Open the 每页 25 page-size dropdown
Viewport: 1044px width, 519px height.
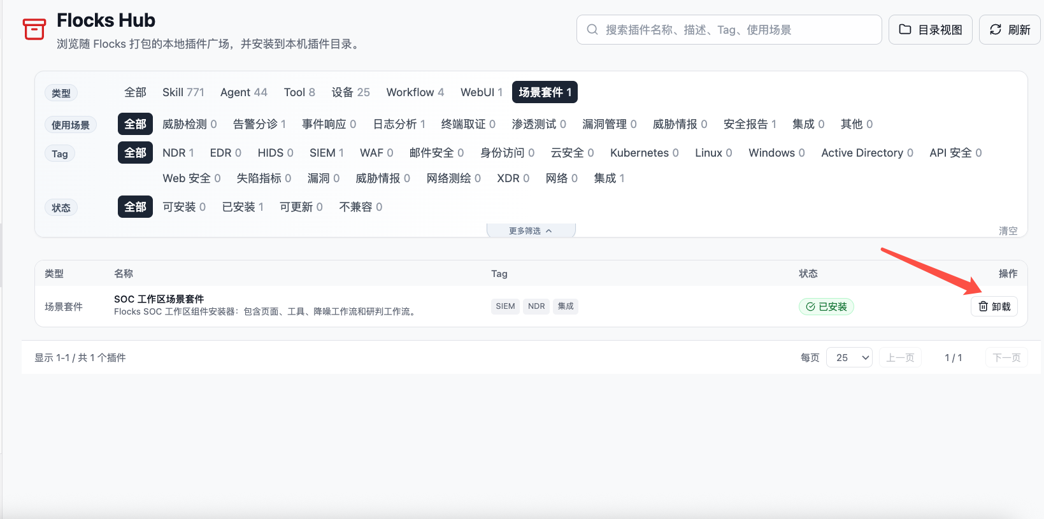[849, 358]
